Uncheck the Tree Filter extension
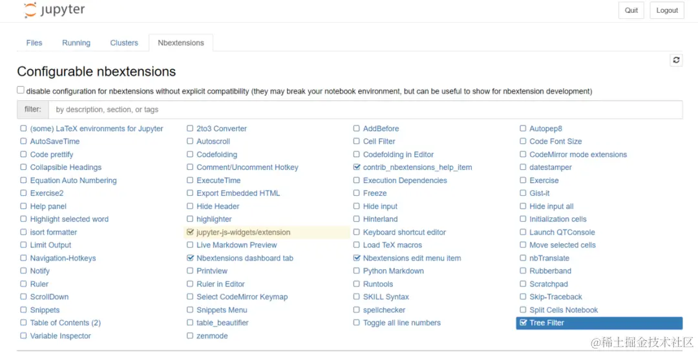Image resolution: width=698 pixels, height=353 pixels. pyautogui.click(x=523, y=323)
